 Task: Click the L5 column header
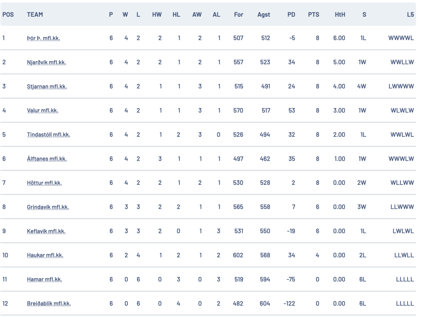click(x=410, y=15)
